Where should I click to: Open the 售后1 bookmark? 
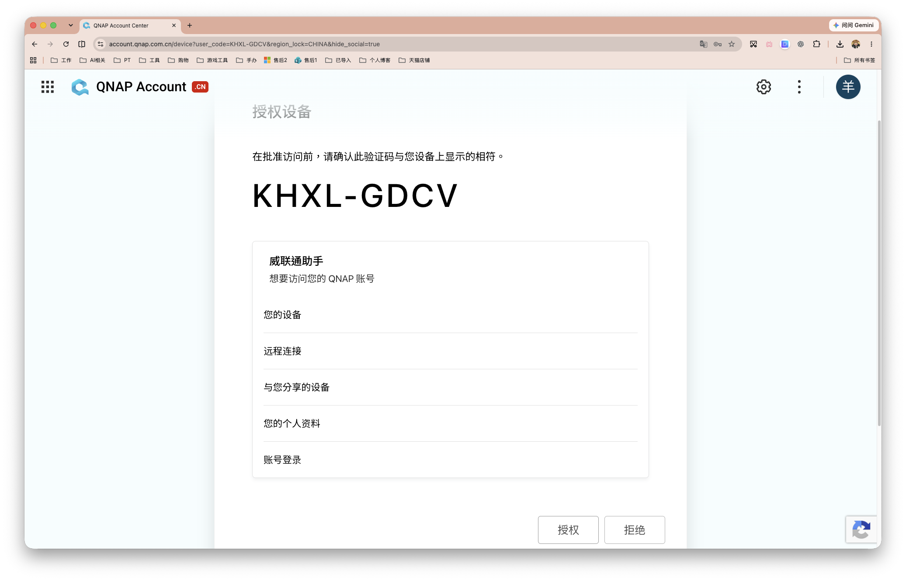[x=305, y=60]
